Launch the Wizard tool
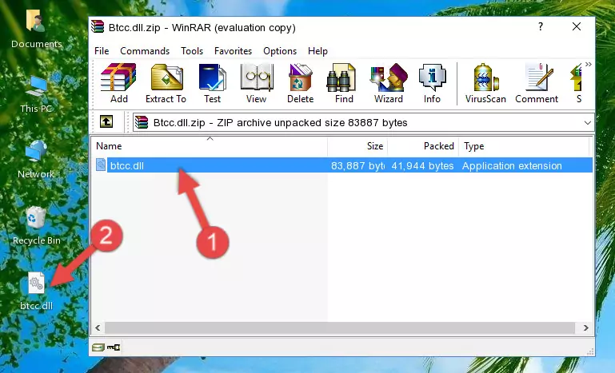 [389, 83]
